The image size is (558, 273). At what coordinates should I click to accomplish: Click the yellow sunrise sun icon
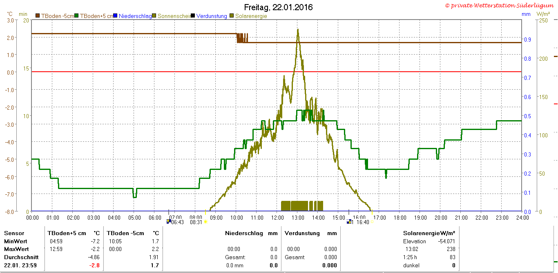(205, 222)
